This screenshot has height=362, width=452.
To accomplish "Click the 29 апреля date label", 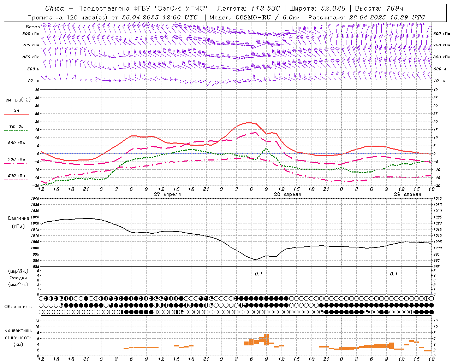I will (408, 194).
